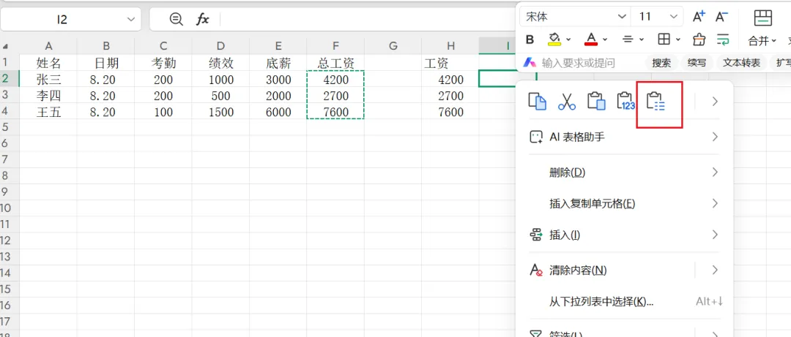Open font color dropdown arrow
This screenshot has height=337, width=791.
point(605,39)
